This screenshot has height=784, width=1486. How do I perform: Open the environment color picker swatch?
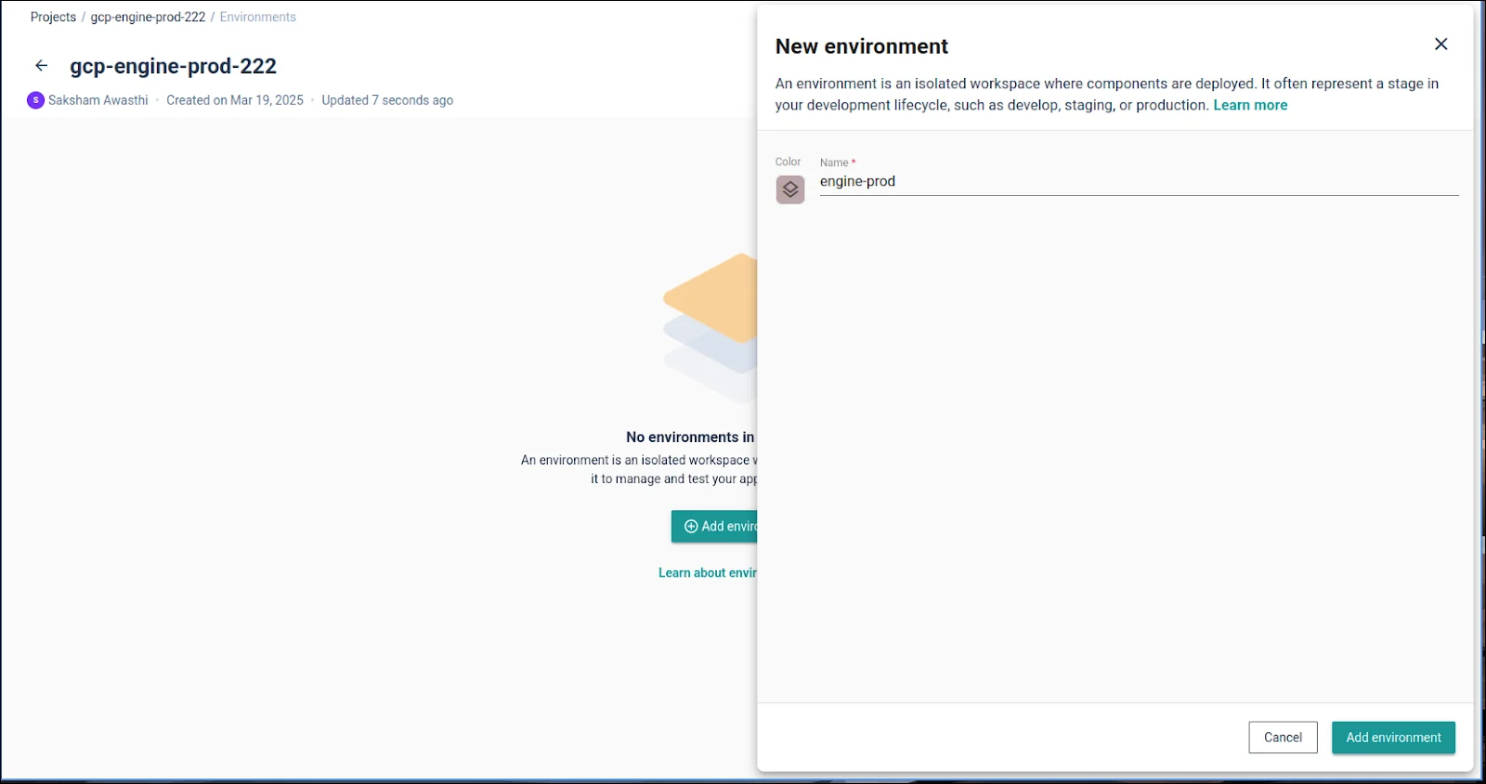pyautogui.click(x=789, y=189)
